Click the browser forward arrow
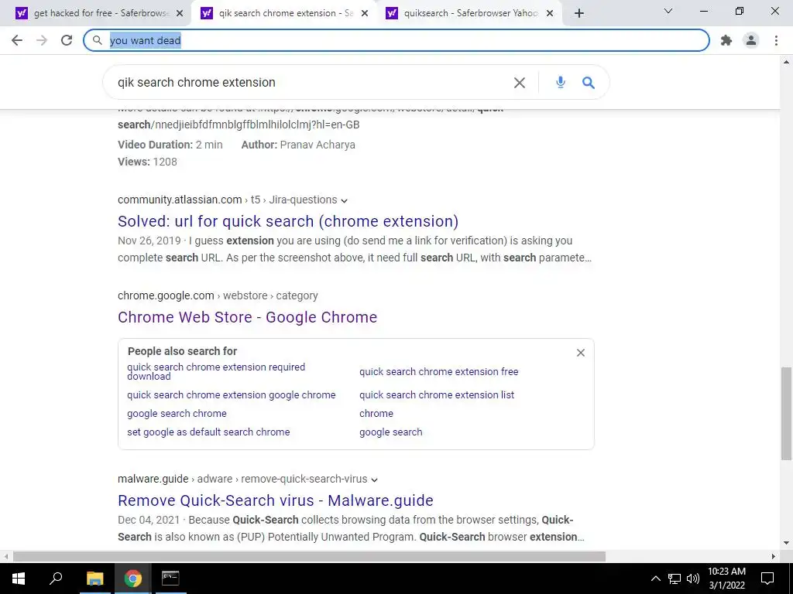Image resolution: width=793 pixels, height=594 pixels. 42,40
